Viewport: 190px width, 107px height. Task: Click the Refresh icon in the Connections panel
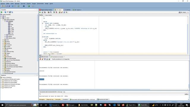5,12
